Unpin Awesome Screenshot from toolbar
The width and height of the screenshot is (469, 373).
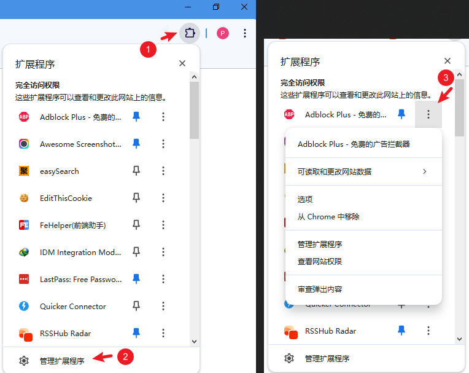click(x=136, y=144)
